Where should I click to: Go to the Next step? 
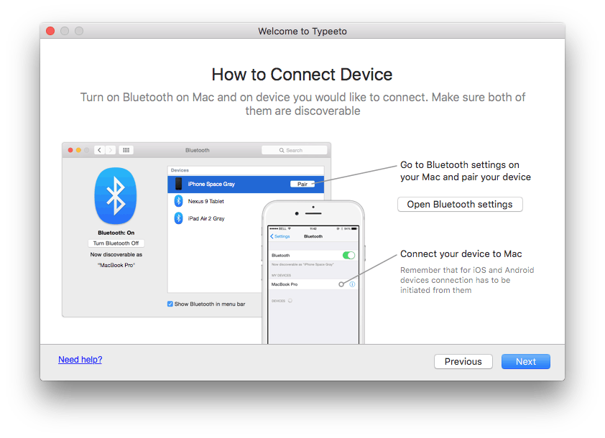[525, 362]
